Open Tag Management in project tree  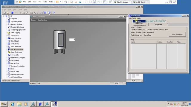[x=16, y=21]
